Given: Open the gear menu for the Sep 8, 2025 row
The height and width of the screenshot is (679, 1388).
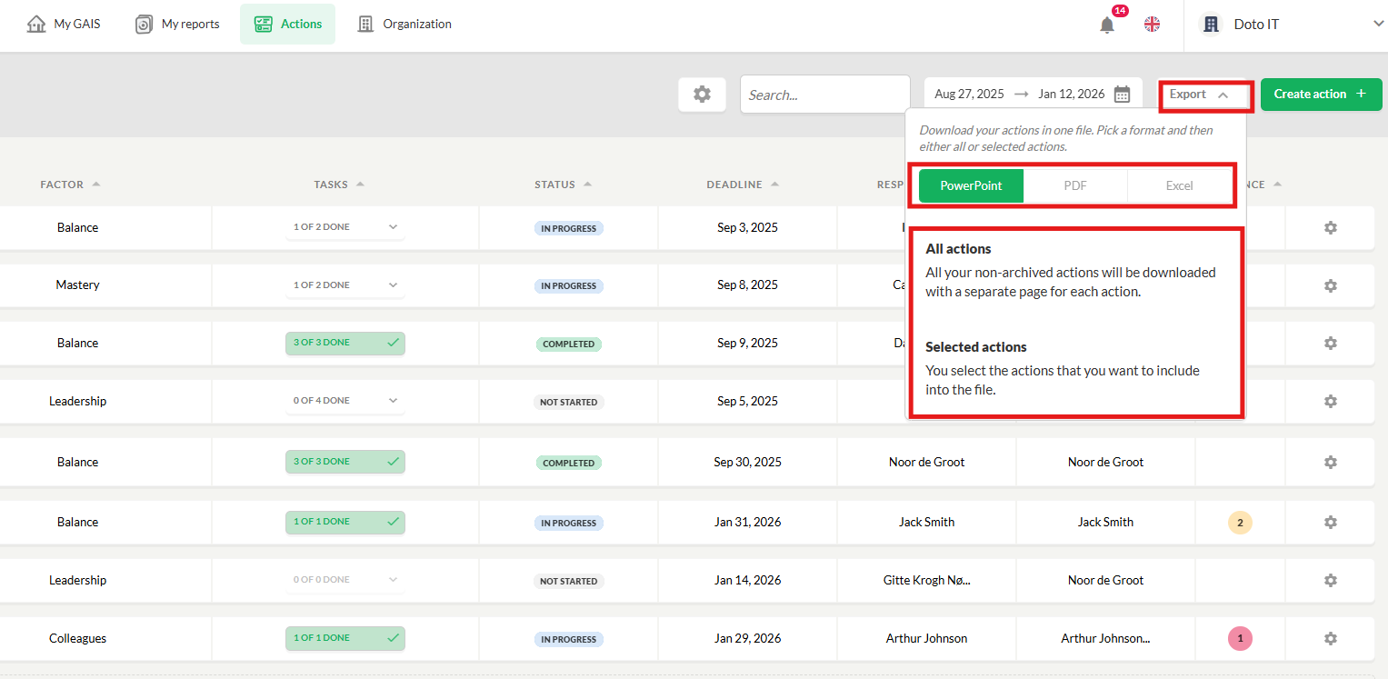Looking at the screenshot, I should coord(1331,285).
